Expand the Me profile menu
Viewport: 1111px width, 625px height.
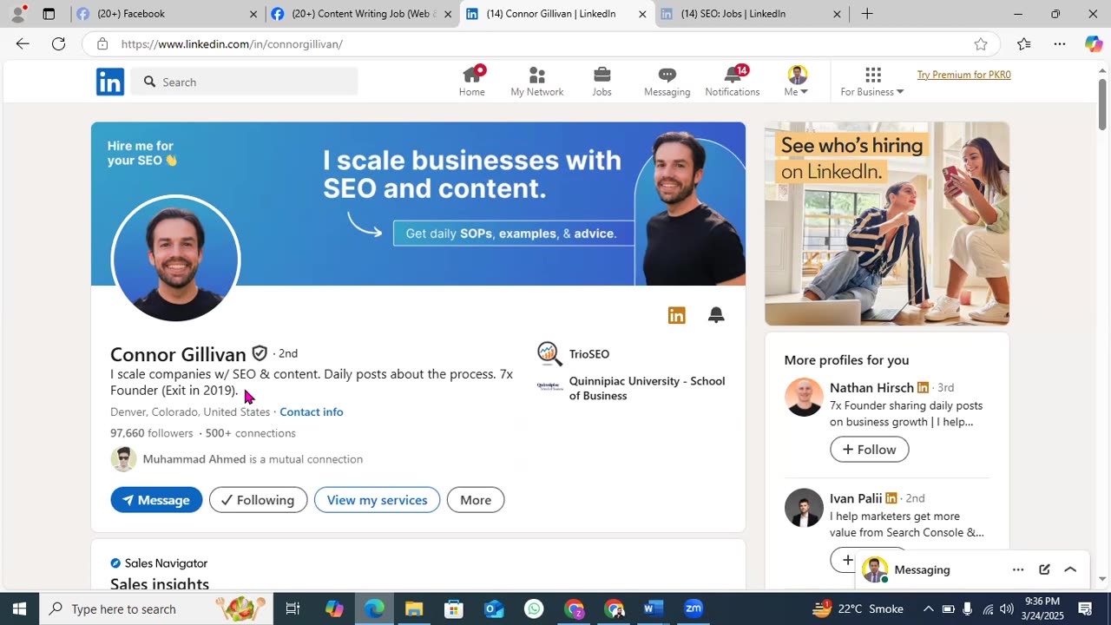(x=797, y=82)
